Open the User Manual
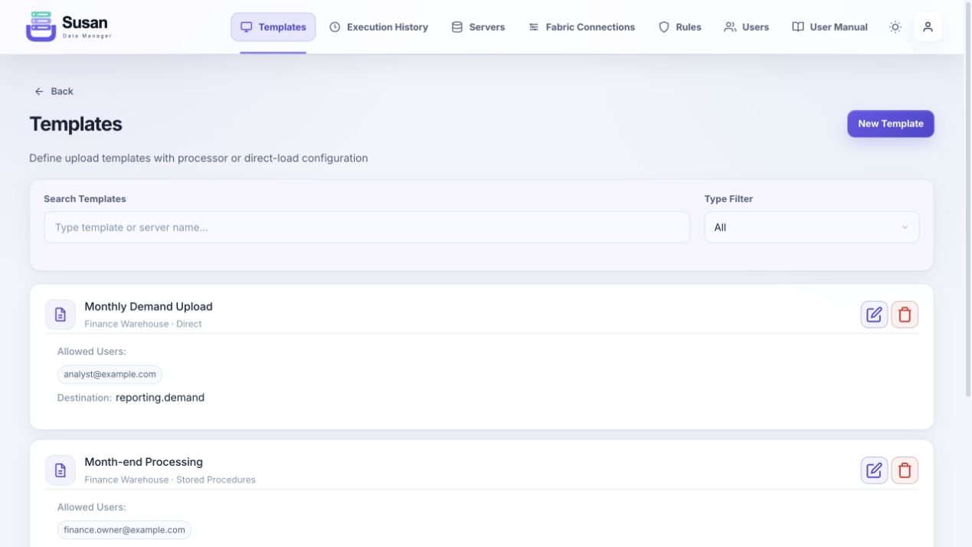This screenshot has width=972, height=547. coord(830,27)
